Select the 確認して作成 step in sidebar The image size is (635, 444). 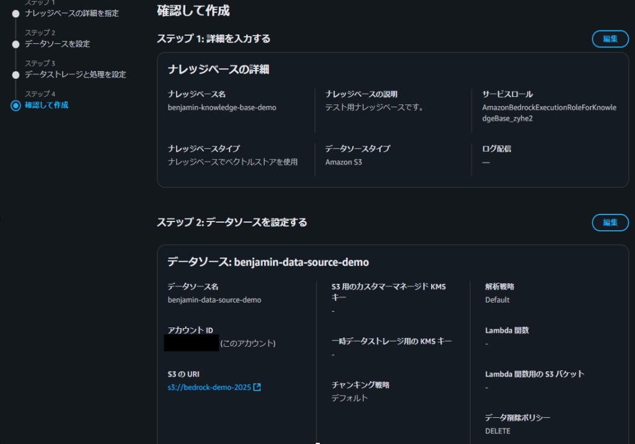[47, 105]
